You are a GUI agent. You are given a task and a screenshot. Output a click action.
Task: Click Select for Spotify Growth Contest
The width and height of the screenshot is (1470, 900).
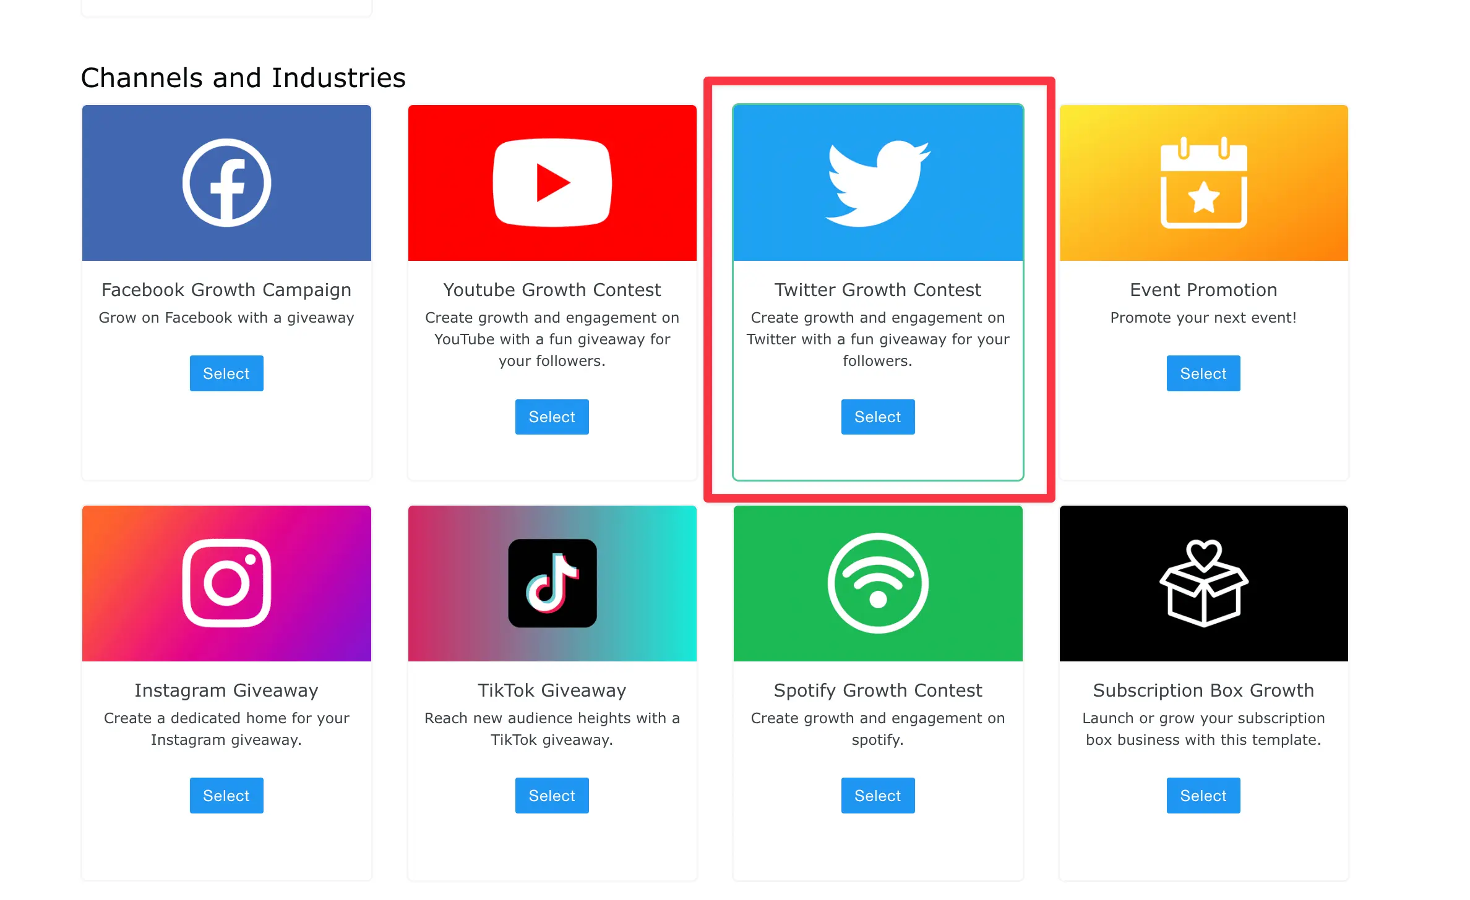coord(878,794)
